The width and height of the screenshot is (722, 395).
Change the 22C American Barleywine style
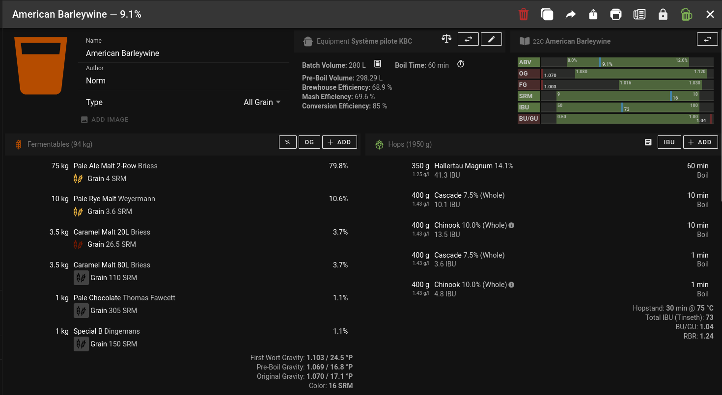point(707,39)
